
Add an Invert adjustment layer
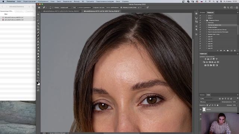point(205,66)
